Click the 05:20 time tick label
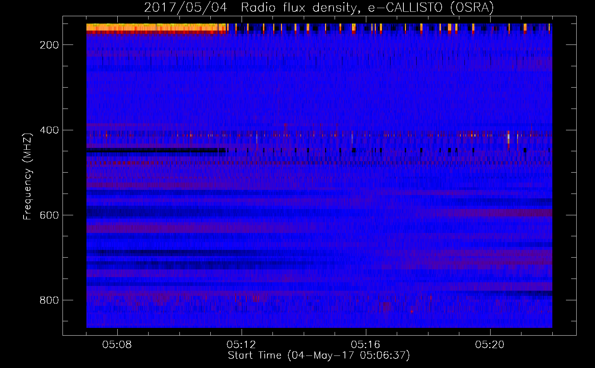The height and width of the screenshot is (368, 595). tap(490, 345)
